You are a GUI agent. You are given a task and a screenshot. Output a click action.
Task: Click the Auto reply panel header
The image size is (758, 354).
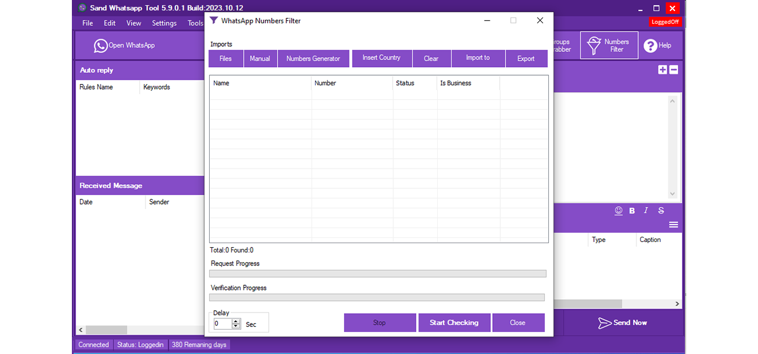coord(140,71)
